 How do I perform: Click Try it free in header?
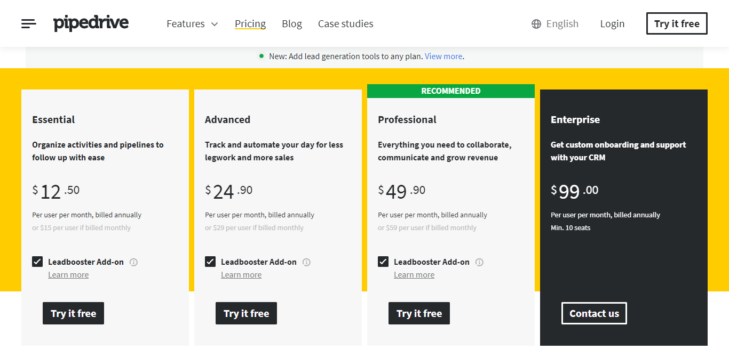pyautogui.click(x=677, y=23)
